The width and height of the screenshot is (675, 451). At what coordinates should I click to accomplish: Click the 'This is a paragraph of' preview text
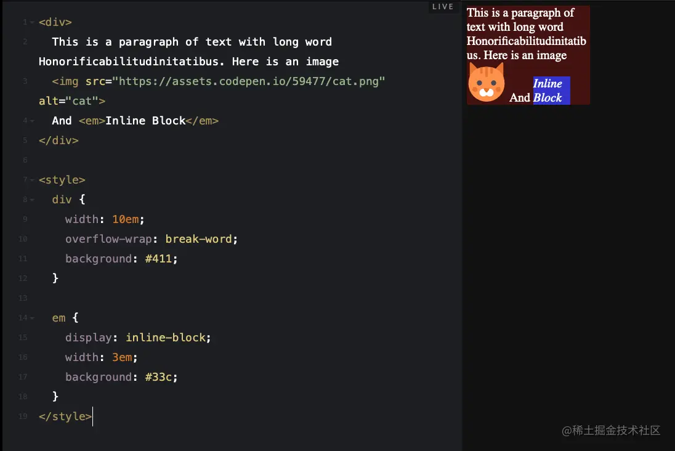coord(520,13)
